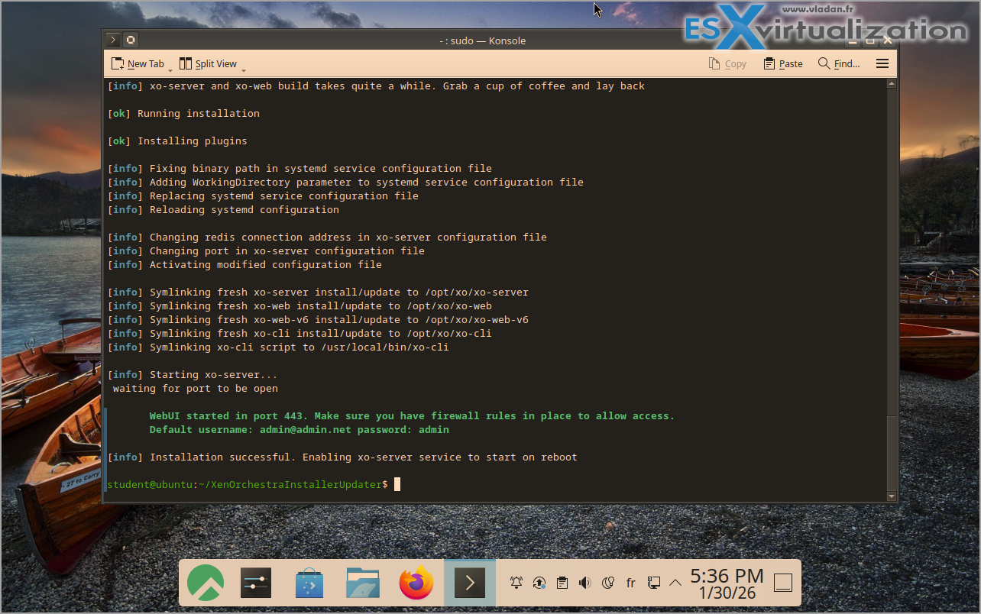Open the Dolphin file manager
The width and height of the screenshot is (981, 614).
pos(363,583)
